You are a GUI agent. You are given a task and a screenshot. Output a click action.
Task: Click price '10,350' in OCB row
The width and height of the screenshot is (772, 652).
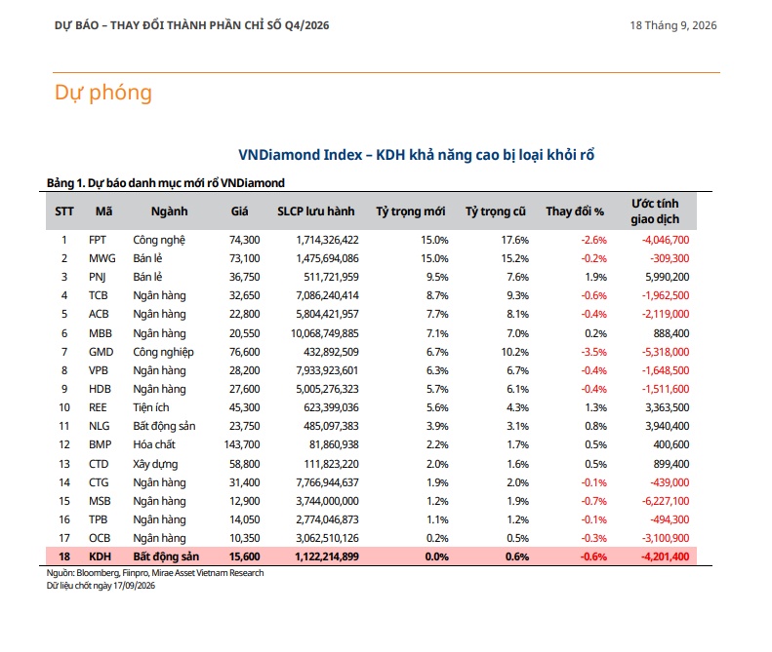pyautogui.click(x=245, y=538)
